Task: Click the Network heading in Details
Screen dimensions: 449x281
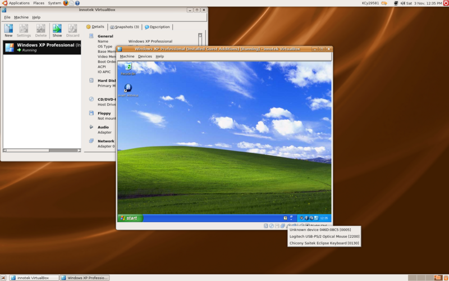Action: tap(106, 141)
